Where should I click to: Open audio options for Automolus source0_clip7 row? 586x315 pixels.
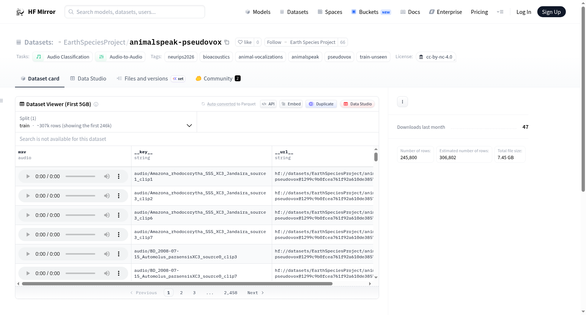(119, 273)
